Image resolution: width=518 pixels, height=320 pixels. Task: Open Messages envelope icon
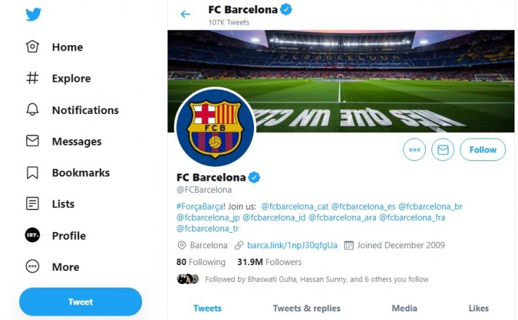click(x=32, y=141)
